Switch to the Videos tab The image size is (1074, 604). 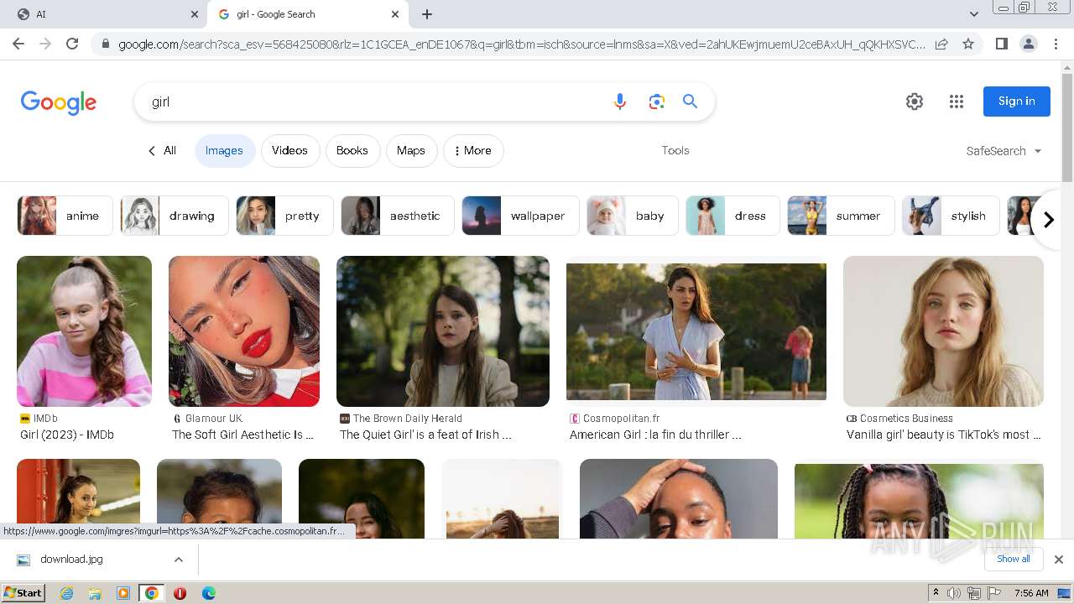point(290,151)
